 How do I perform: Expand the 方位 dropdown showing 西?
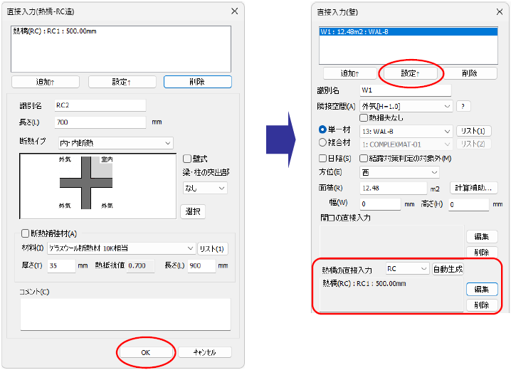[400, 172]
